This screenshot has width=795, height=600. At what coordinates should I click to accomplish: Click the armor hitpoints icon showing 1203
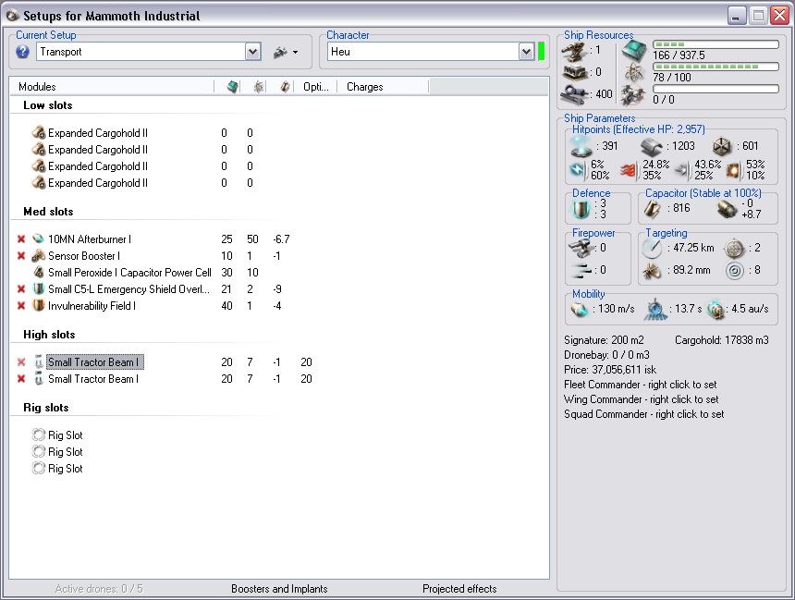click(x=652, y=147)
